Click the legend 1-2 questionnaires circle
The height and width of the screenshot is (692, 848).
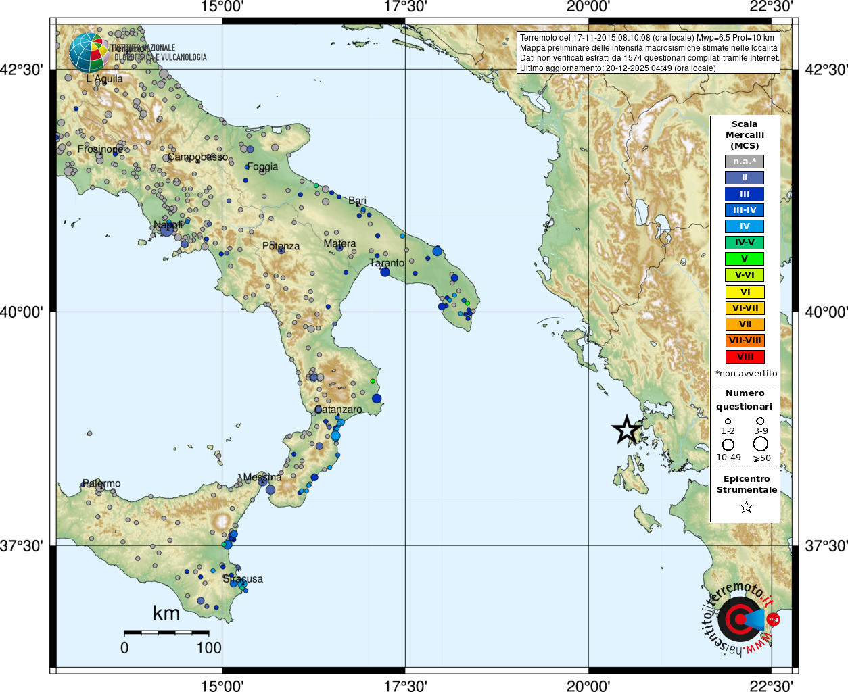pyautogui.click(x=728, y=422)
